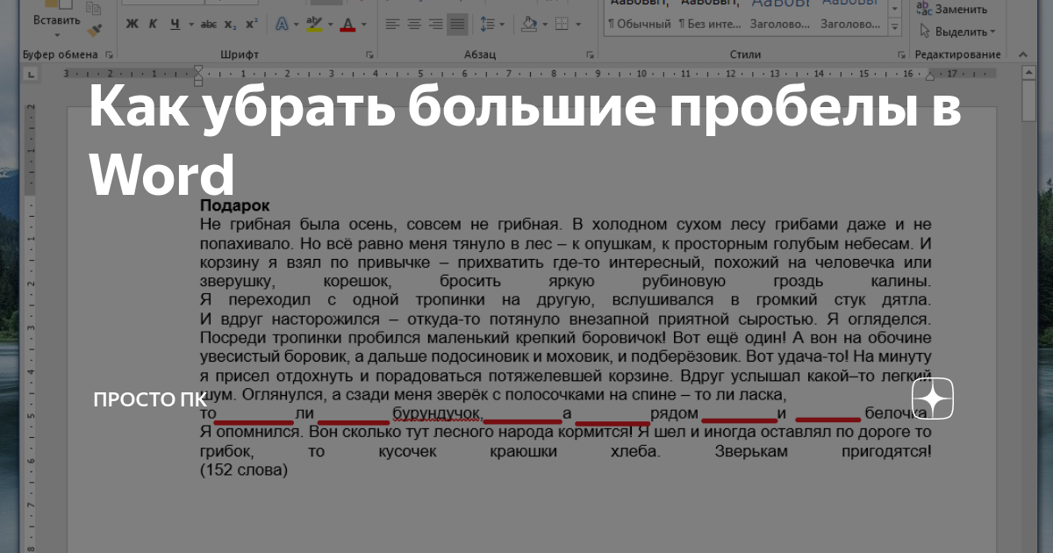Click the text (152 слова)
1053x553 pixels.
(x=244, y=470)
